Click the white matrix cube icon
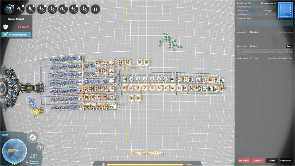The image size is (295, 166). tap(5, 27)
